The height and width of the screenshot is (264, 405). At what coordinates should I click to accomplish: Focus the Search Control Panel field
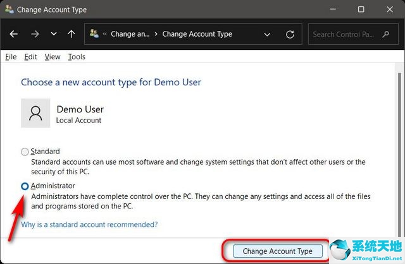[353, 34]
